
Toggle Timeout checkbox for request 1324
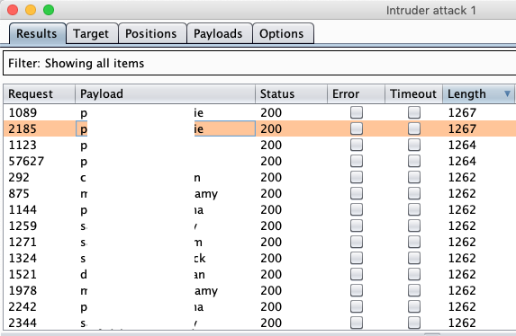click(x=414, y=258)
